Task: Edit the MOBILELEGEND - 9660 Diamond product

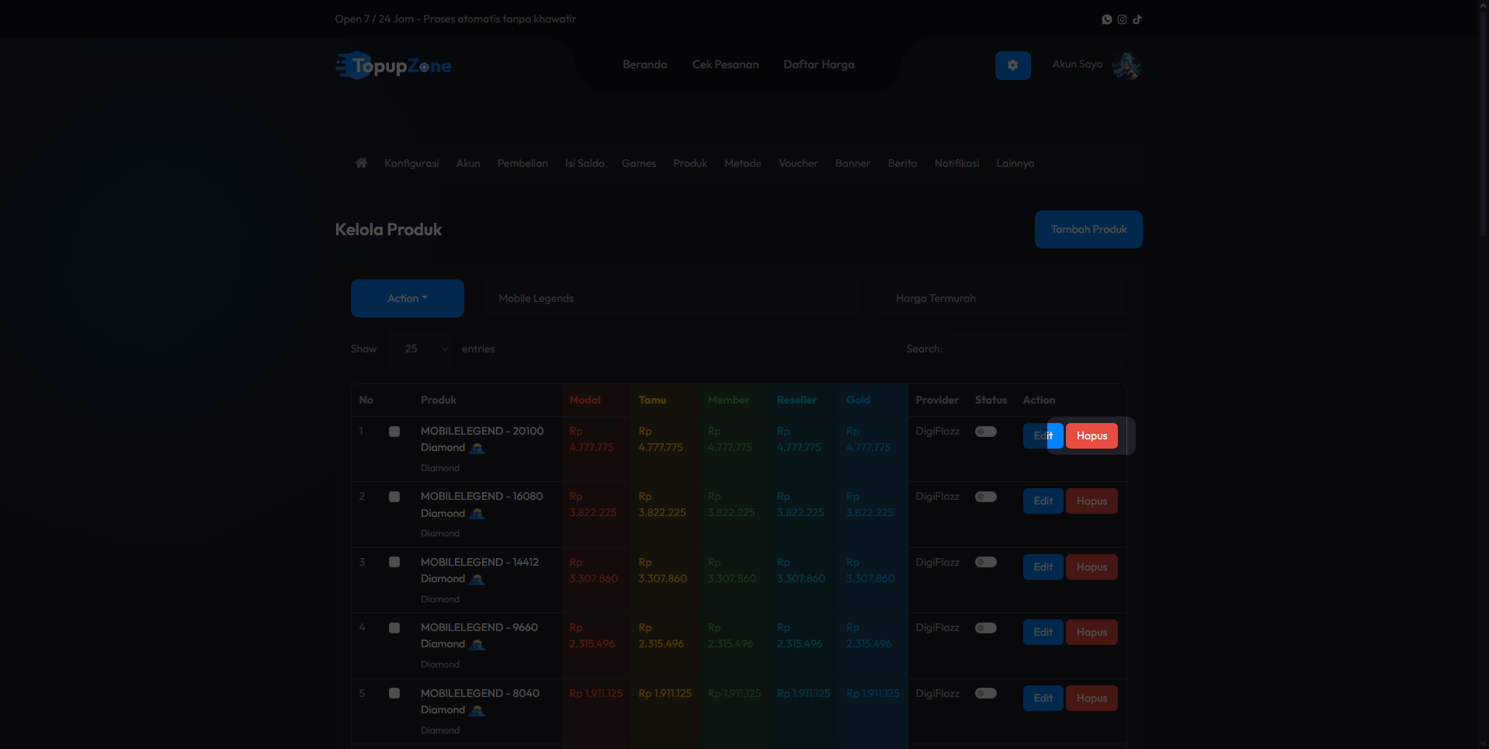Action: (1043, 633)
